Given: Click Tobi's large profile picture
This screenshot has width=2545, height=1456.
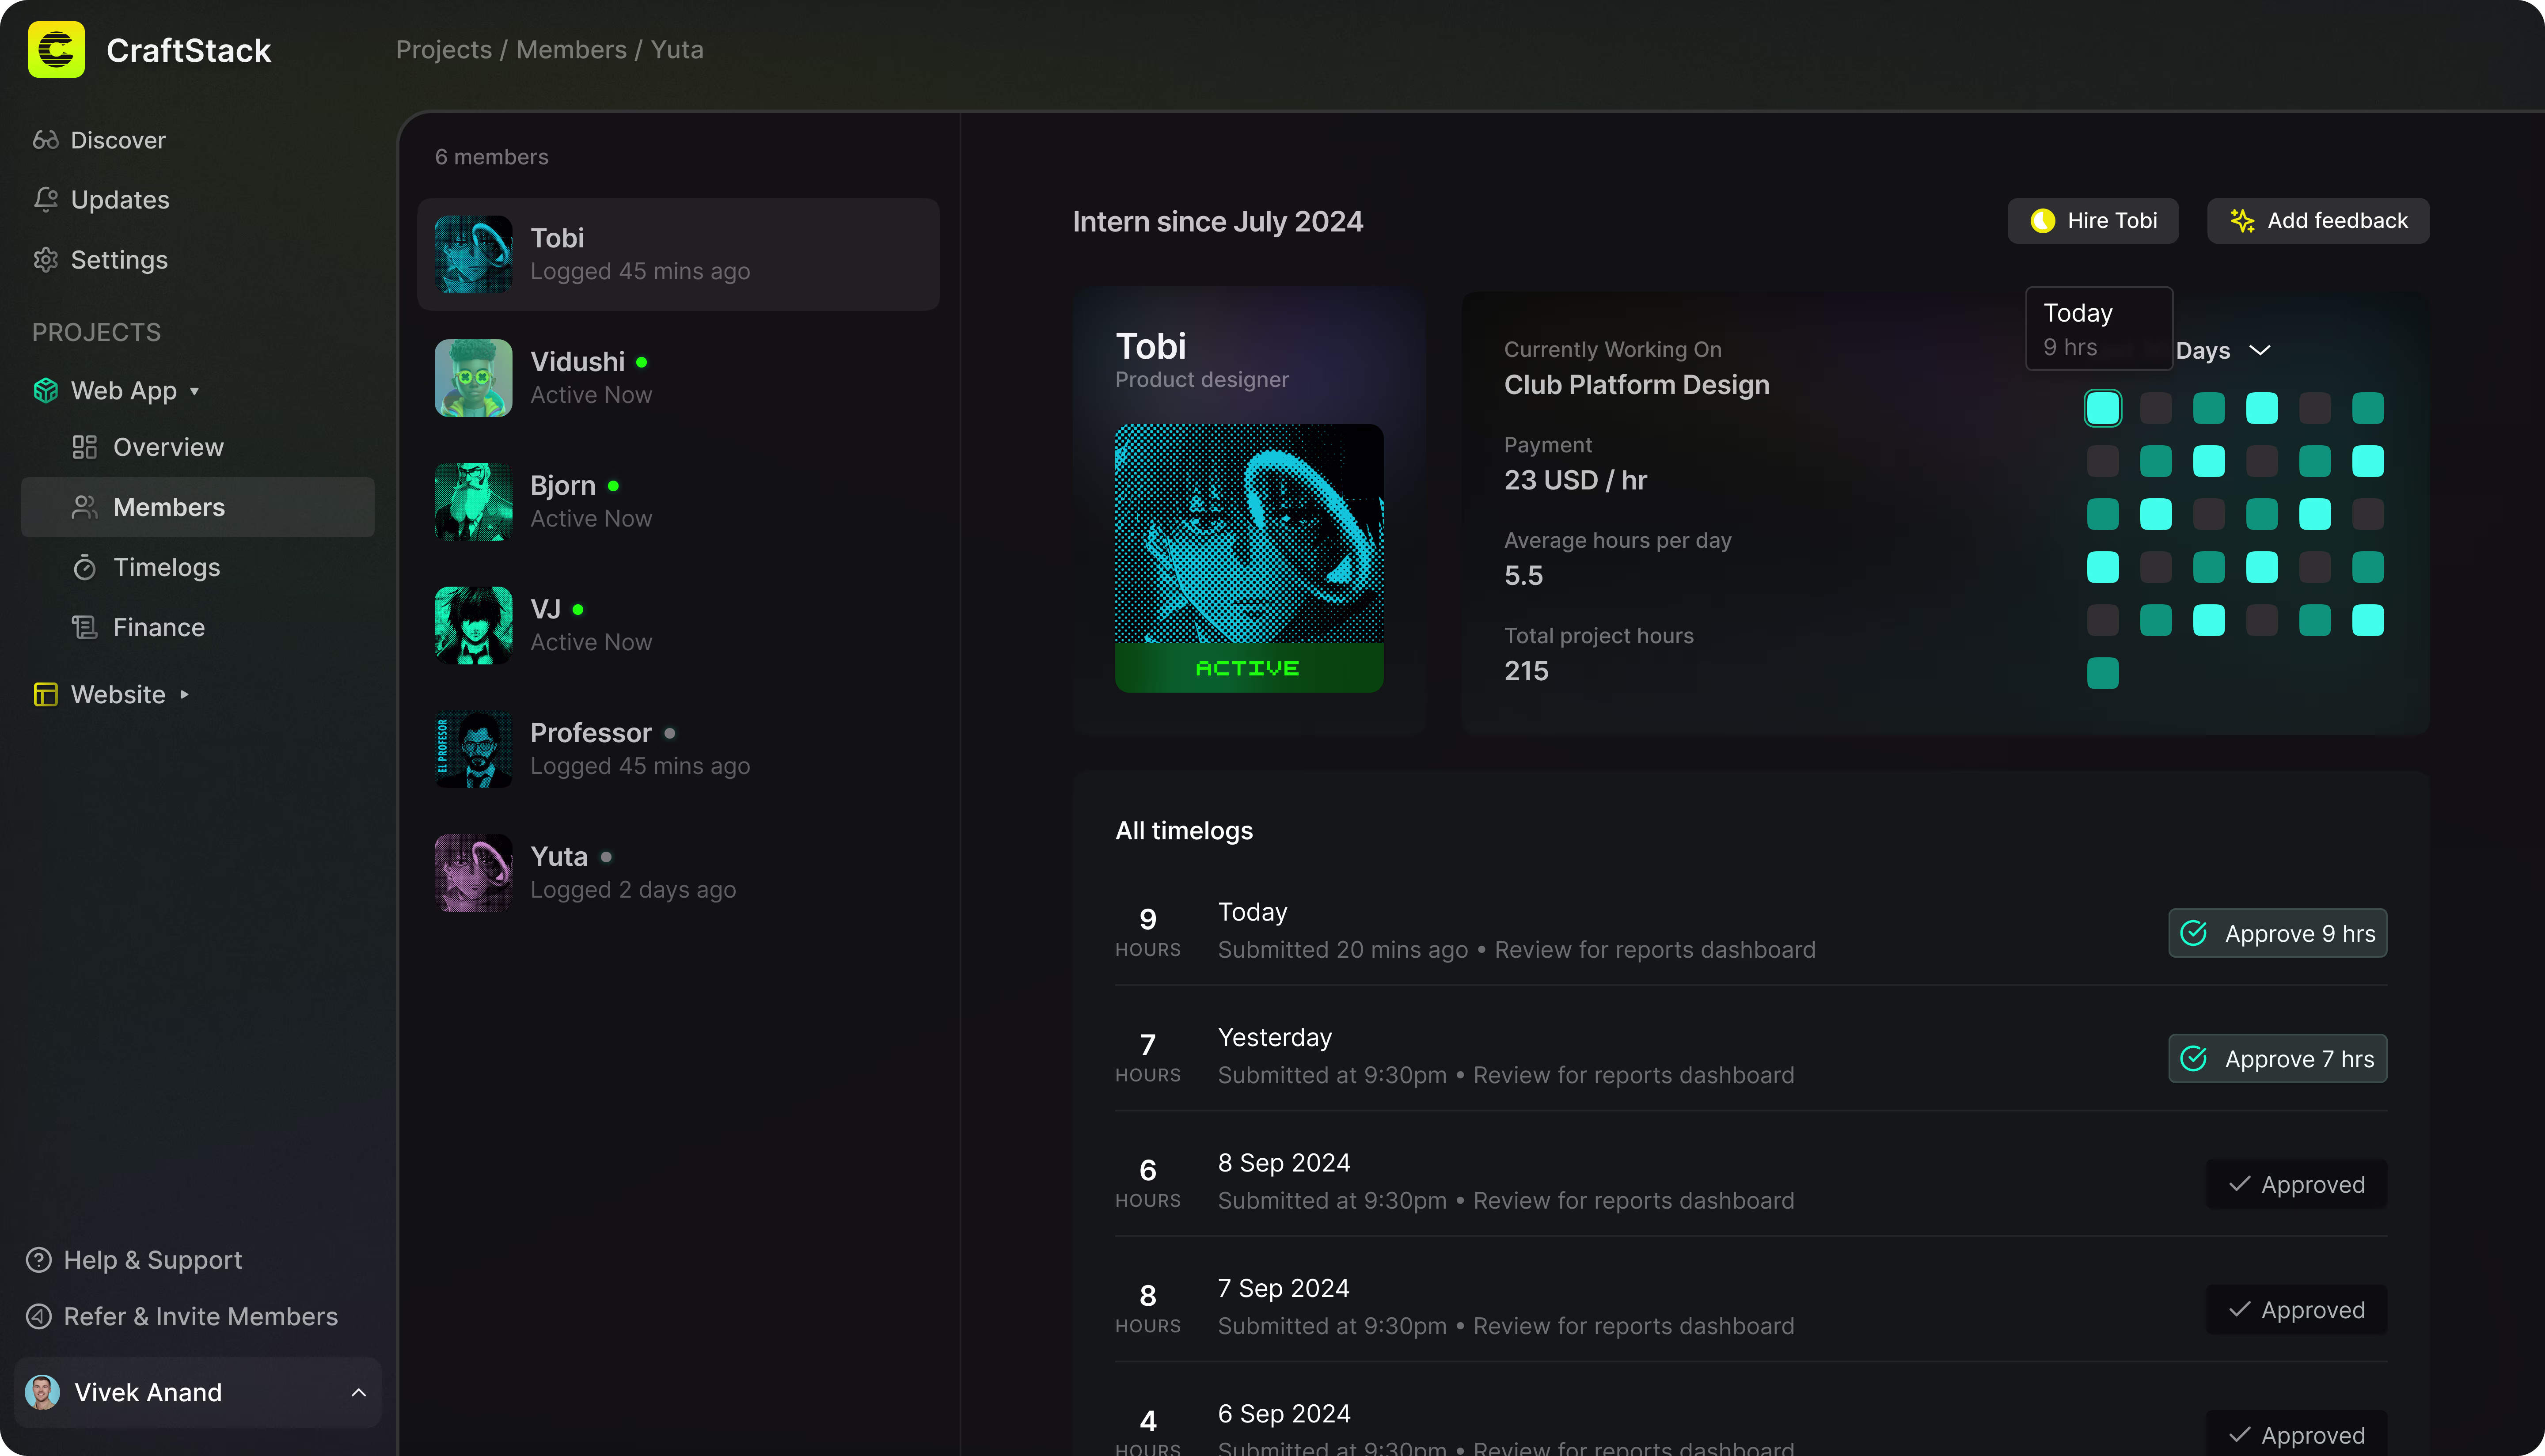Looking at the screenshot, I should pyautogui.click(x=1249, y=533).
